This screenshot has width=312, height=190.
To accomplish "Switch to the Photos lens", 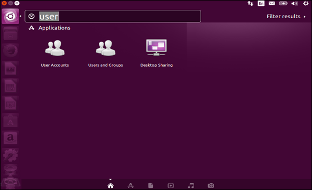I will [211, 186].
